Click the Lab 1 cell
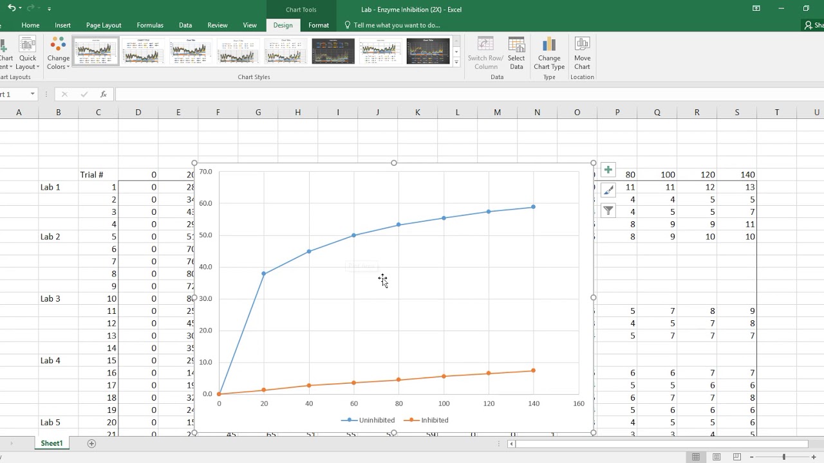The width and height of the screenshot is (824, 463). [58, 187]
